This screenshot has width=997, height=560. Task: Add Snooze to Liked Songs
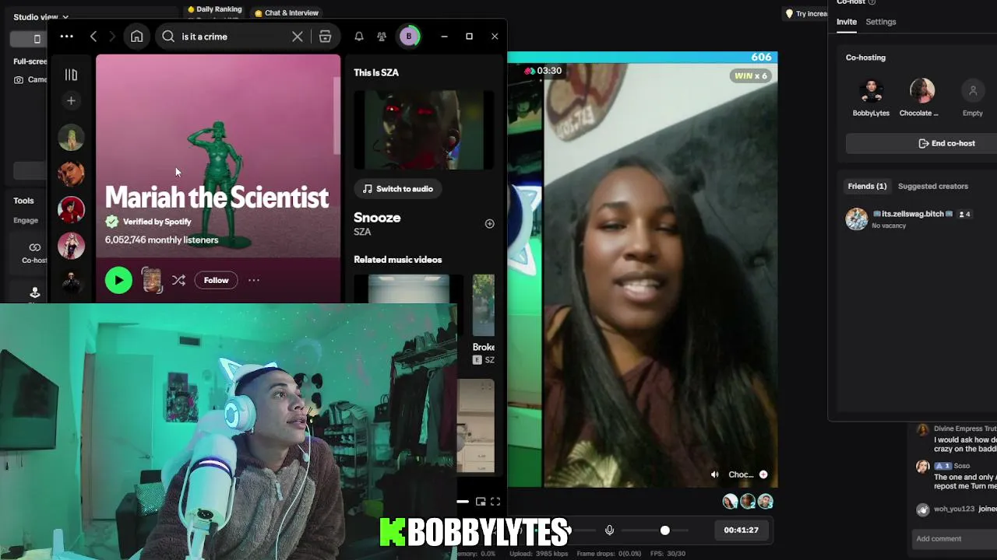[489, 224]
